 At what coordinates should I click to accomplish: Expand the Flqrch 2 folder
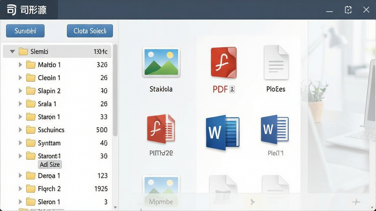(x=21, y=189)
